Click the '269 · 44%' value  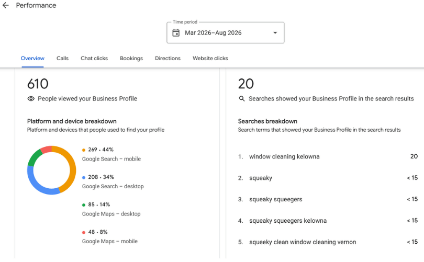pyautogui.click(x=101, y=150)
